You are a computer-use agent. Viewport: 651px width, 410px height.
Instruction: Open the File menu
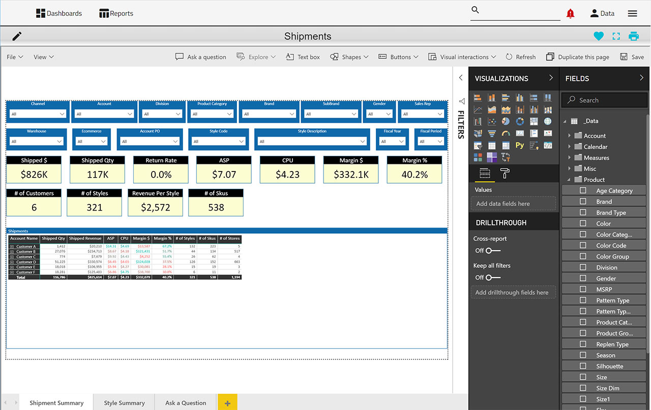(15, 57)
